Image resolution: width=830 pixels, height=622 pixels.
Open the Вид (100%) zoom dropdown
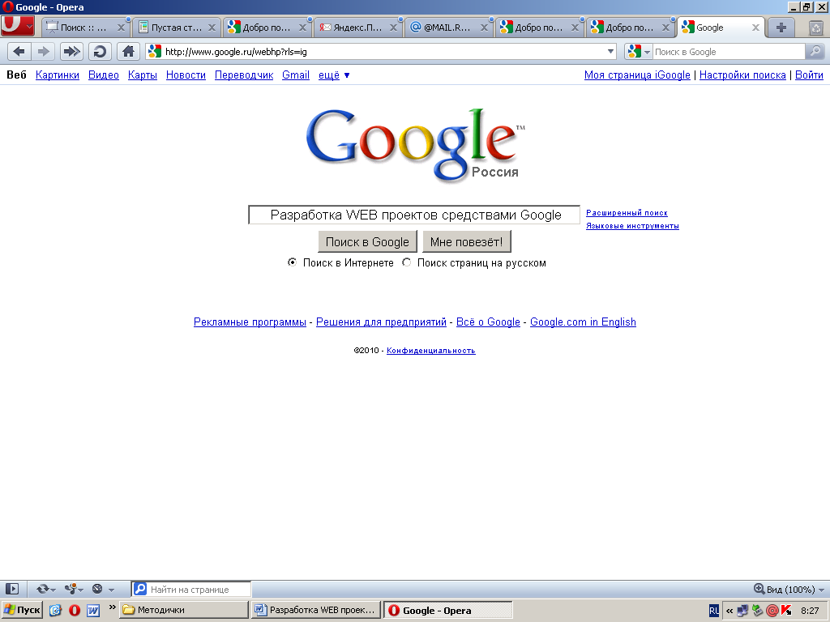[821, 590]
